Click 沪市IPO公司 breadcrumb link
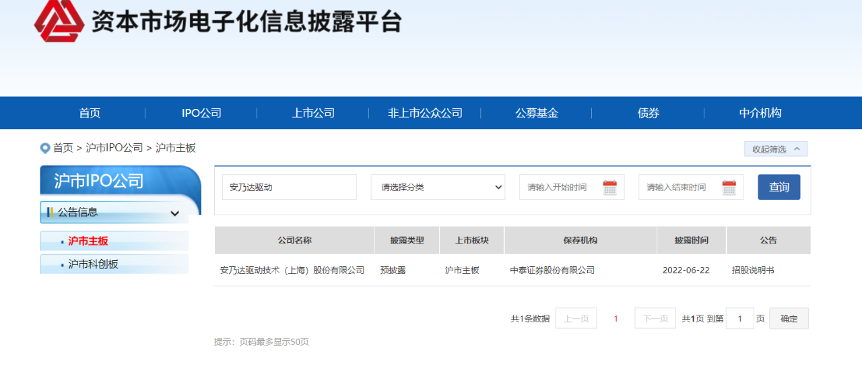The width and height of the screenshot is (862, 382). click(114, 148)
